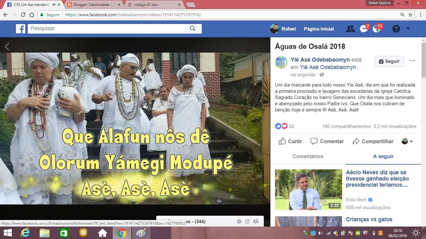The height and width of the screenshot is (239, 426).
Task: Click the Compartilhar button
Action: pyautogui.click(x=373, y=141)
